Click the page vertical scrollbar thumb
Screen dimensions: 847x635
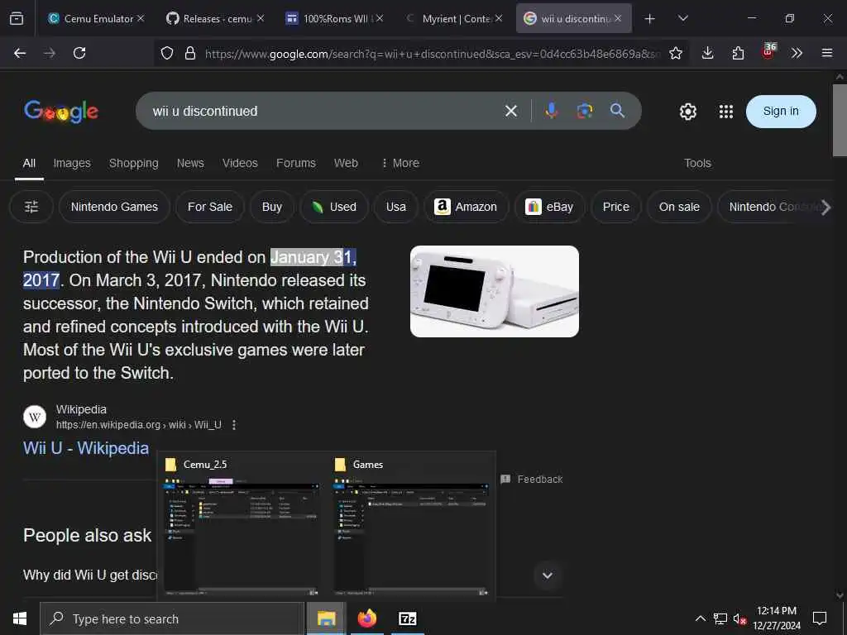(x=840, y=120)
